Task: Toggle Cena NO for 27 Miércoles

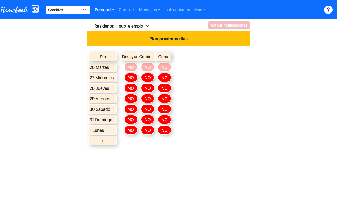Action: coord(165,78)
